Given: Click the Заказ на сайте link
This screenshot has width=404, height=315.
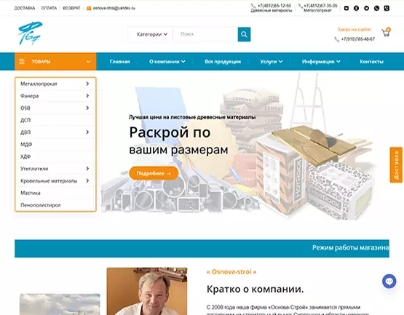Looking at the screenshot, I should click(x=354, y=29).
